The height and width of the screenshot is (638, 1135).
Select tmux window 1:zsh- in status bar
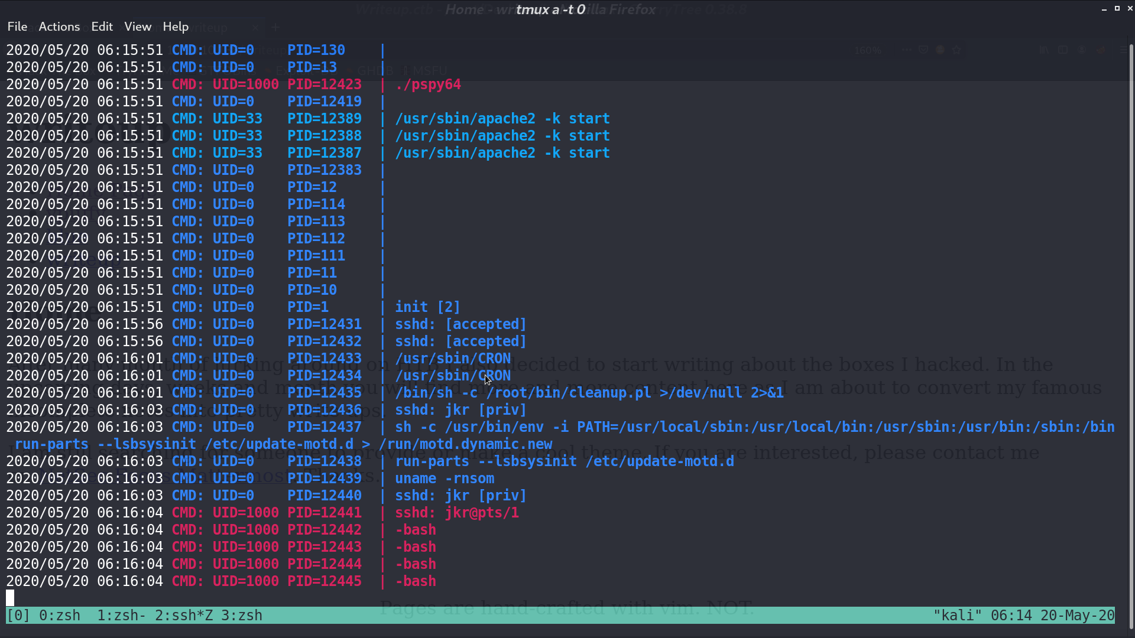point(122,616)
